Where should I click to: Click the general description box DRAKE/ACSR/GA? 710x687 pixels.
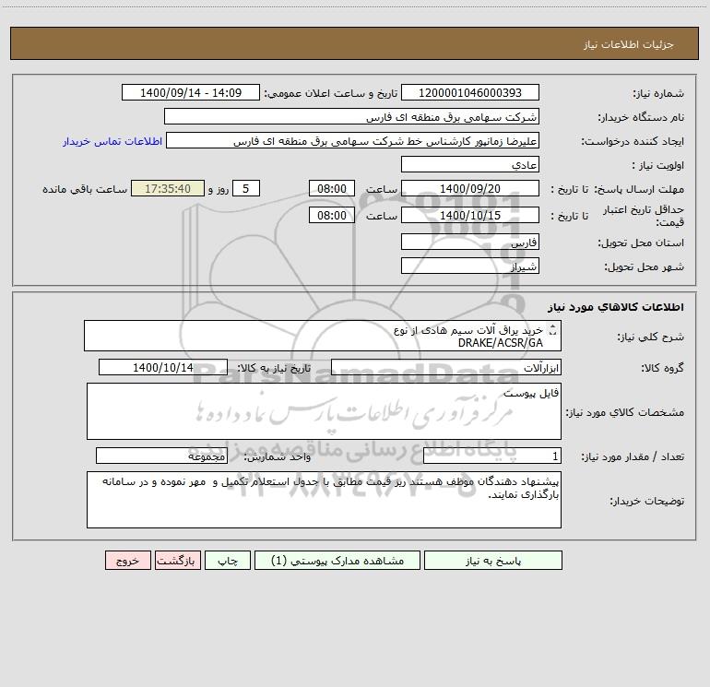tap(323, 336)
